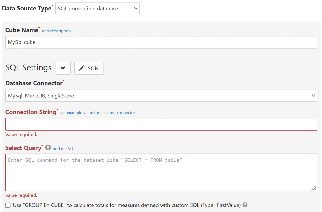Click the 'add init SQL' link
The height and width of the screenshot is (212, 322).
tap(64, 149)
